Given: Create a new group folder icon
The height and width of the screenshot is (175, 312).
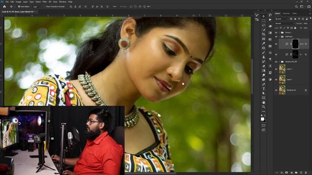Looking at the screenshot, I should (x=296, y=173).
